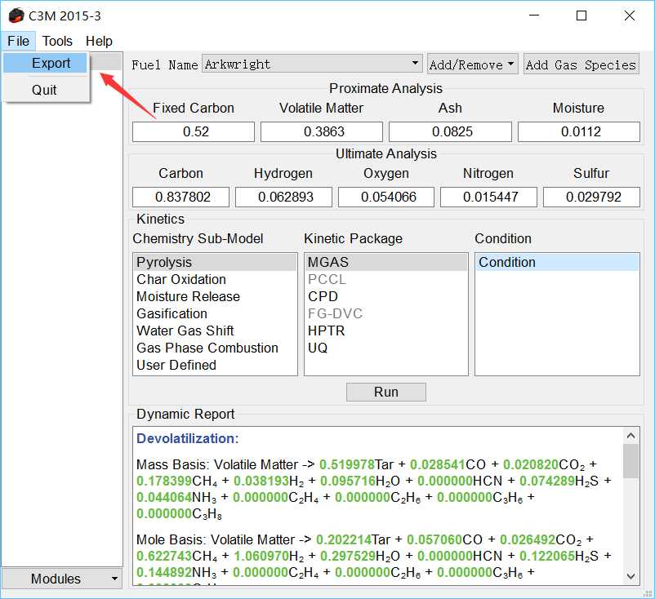Screen dimensions: 655x599
Task: Click the Fixed Carbon value field
Action: pyautogui.click(x=194, y=131)
